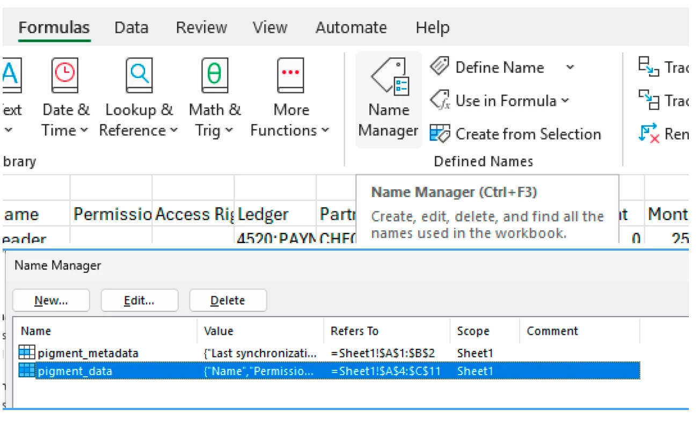Screen dimensions: 699x424
Task: Expand the Math & Trig dropdown arrow
Action: (229, 130)
